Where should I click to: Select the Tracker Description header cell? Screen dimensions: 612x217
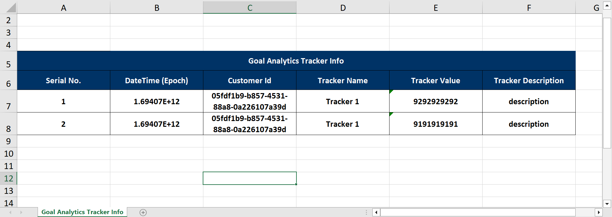coord(529,80)
